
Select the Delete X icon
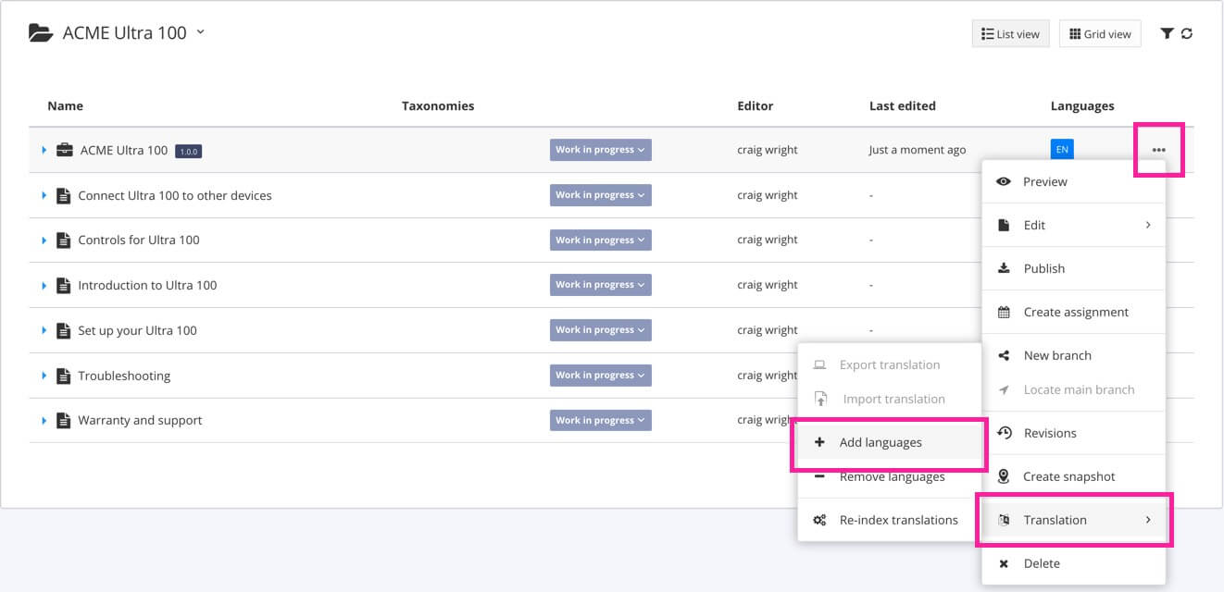coord(1004,563)
